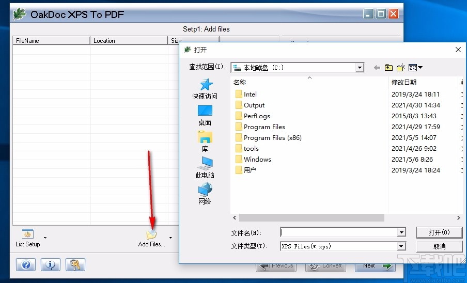467x283 pixels.
Task: Click the List Setup icon
Action: pos(28,234)
